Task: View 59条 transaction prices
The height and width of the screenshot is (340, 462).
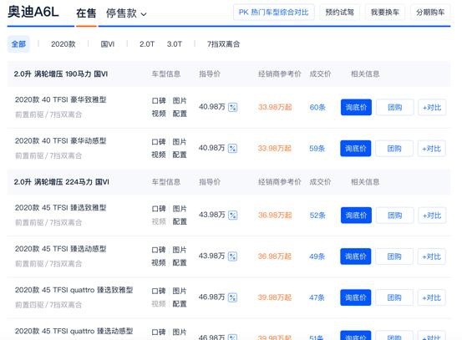Action: point(317,148)
